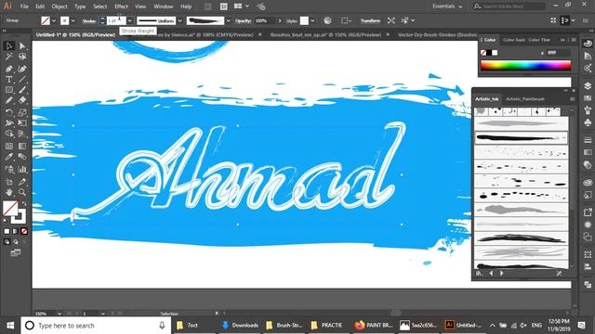
Task: Set paint mode to None
Action: pyautogui.click(x=24, y=231)
